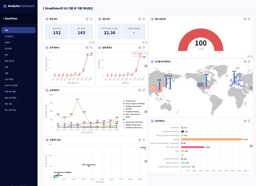This screenshot has width=256, height=186.
Task: Click the 152 published patents KPI card
Action: click(x=57, y=31)
